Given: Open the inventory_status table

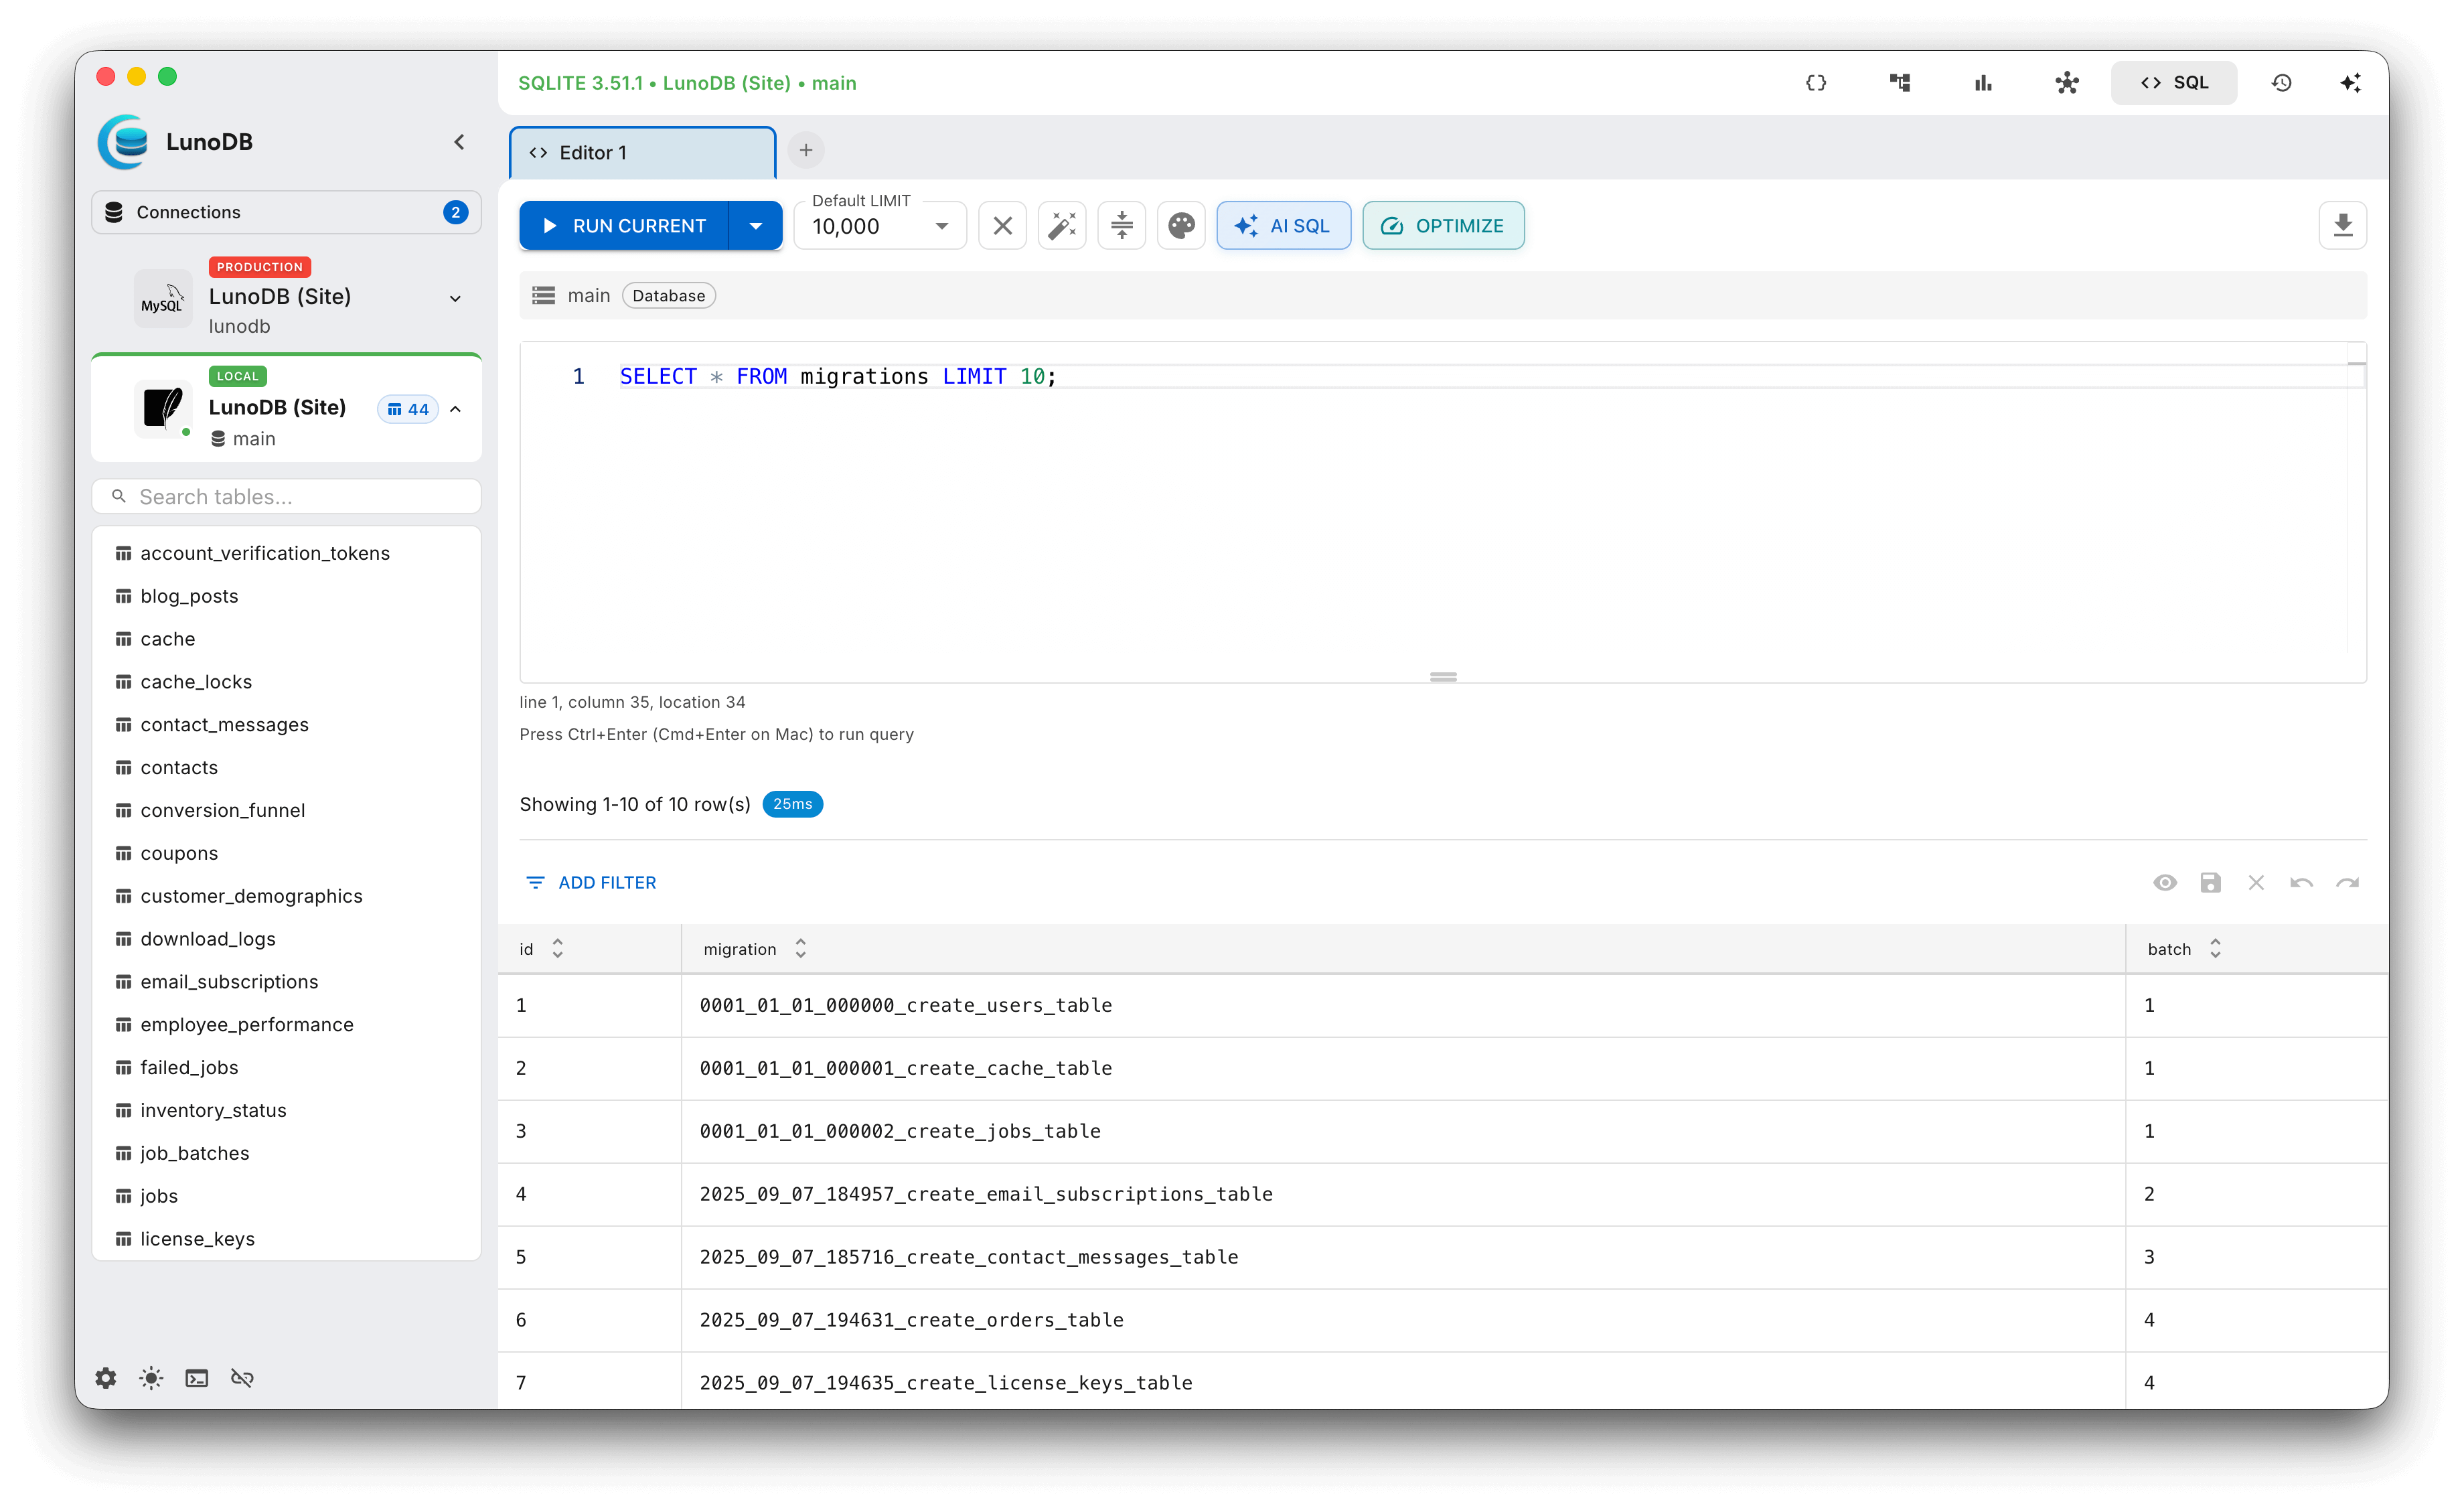Looking at the screenshot, I should point(286,1110).
